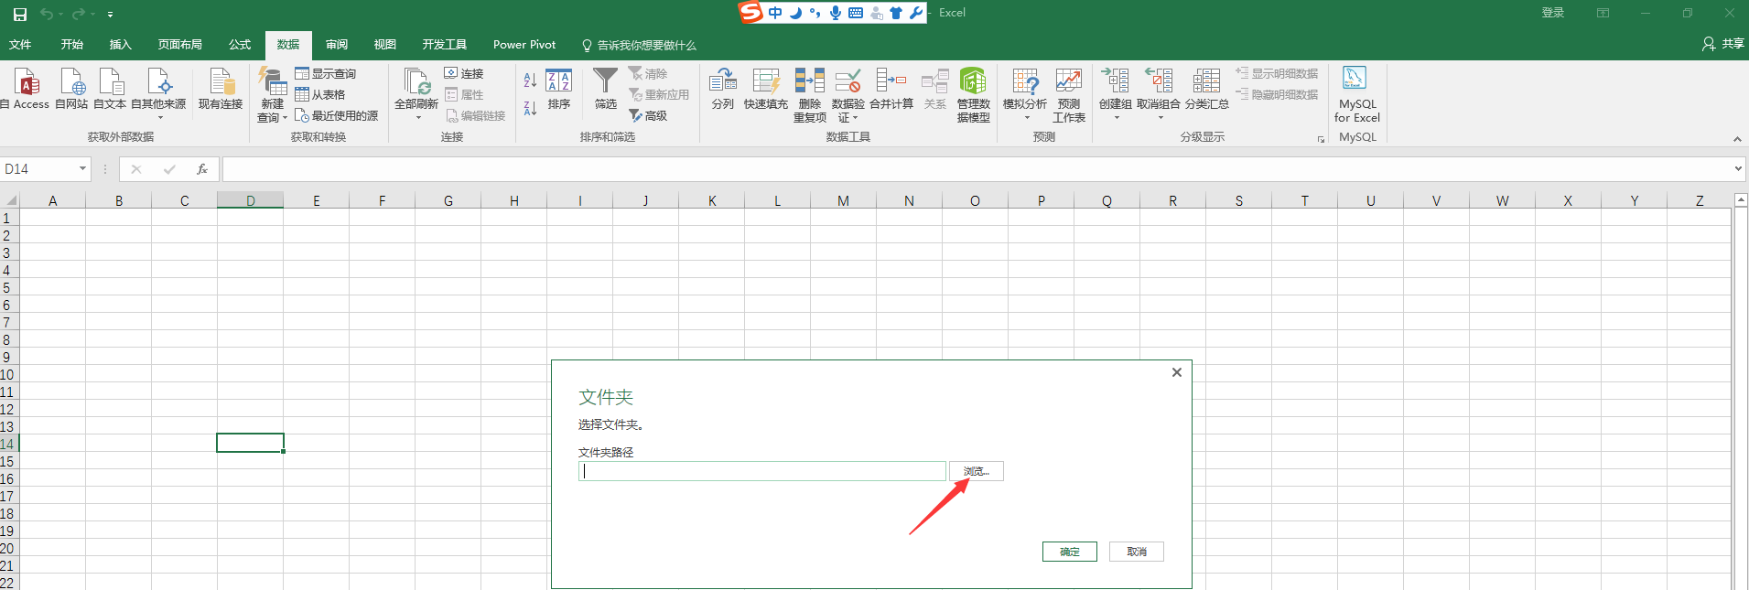Image resolution: width=1749 pixels, height=590 pixels.
Task: Click 预测工作表 forecast sheet icon
Action: coord(1069,94)
